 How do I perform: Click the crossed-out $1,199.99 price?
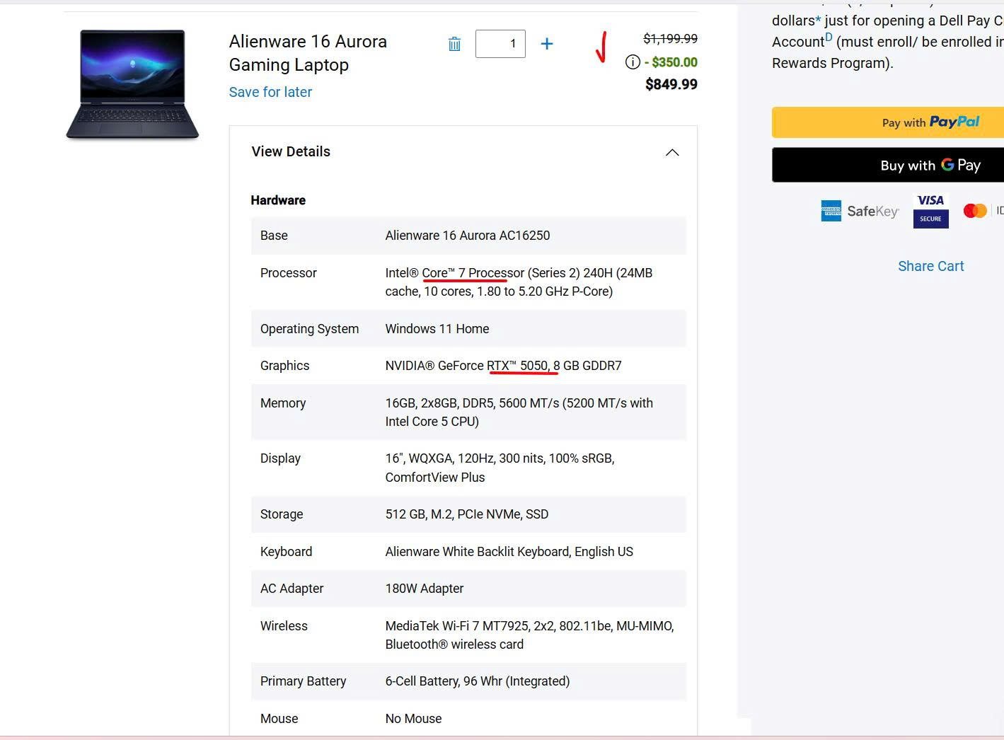669,38
